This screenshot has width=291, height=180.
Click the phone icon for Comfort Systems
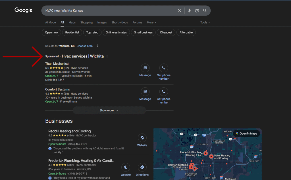pos(163,92)
